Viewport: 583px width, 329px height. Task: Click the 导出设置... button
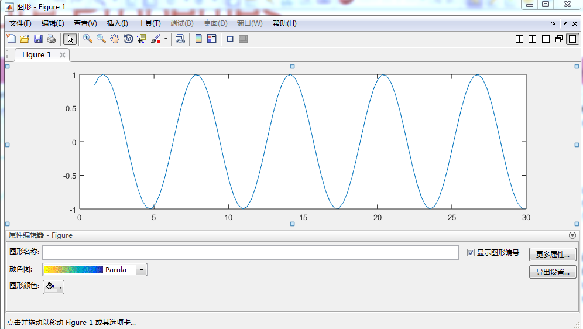click(553, 272)
